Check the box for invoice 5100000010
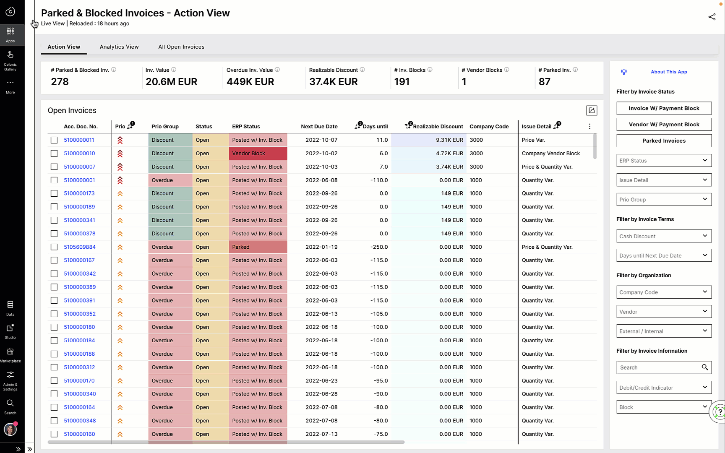The width and height of the screenshot is (725, 453). [54, 154]
